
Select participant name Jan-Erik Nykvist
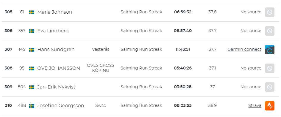click(56, 87)
